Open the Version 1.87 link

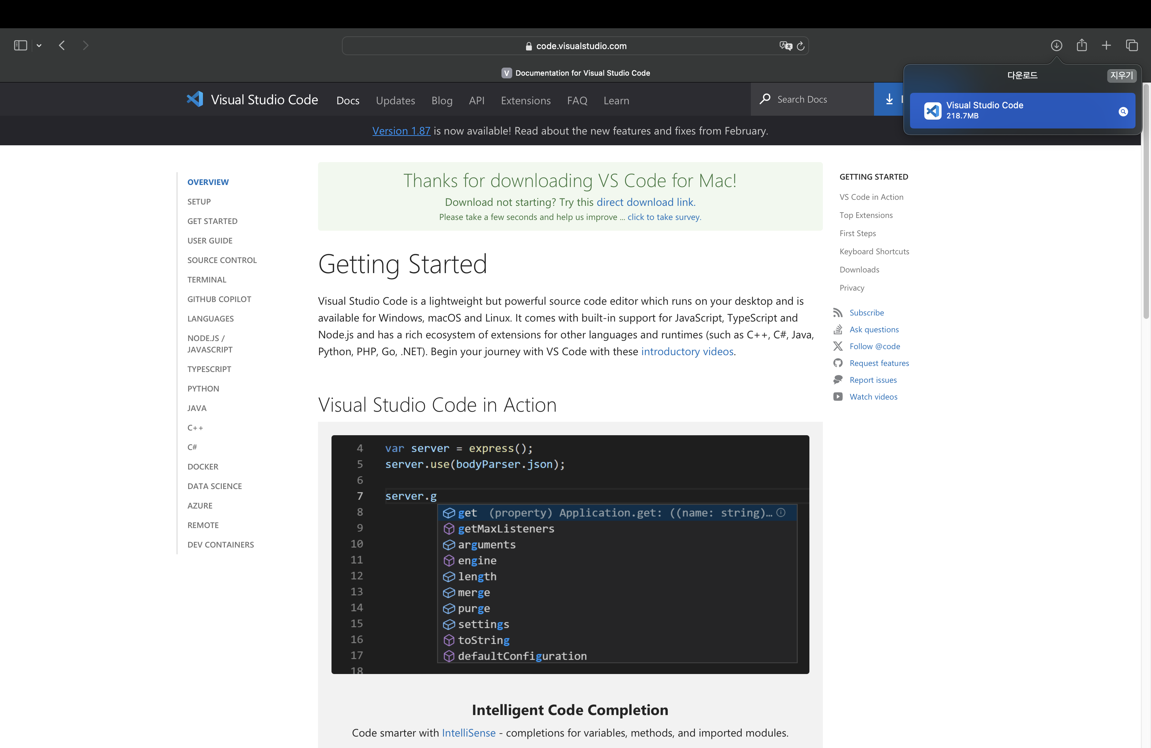click(401, 131)
